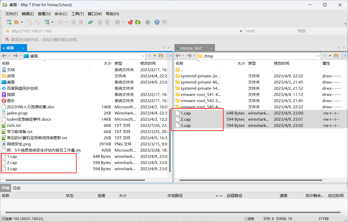The height and width of the screenshot is (222, 348).
Task: Select the centos_test session tab
Action: (x=191, y=48)
